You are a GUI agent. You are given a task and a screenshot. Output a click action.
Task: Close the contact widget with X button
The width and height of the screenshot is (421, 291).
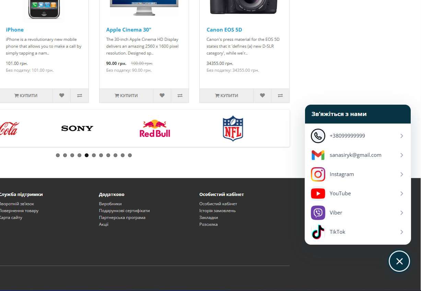tap(399, 261)
